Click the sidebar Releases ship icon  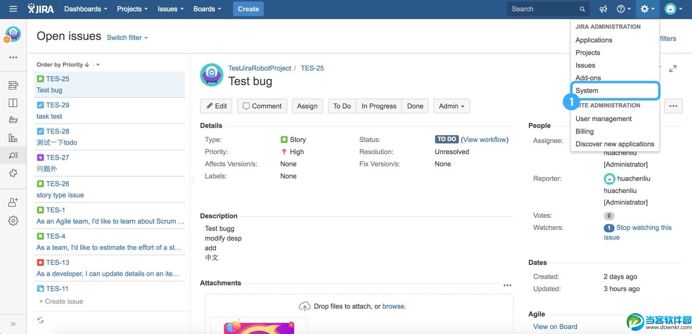pyautogui.click(x=13, y=120)
